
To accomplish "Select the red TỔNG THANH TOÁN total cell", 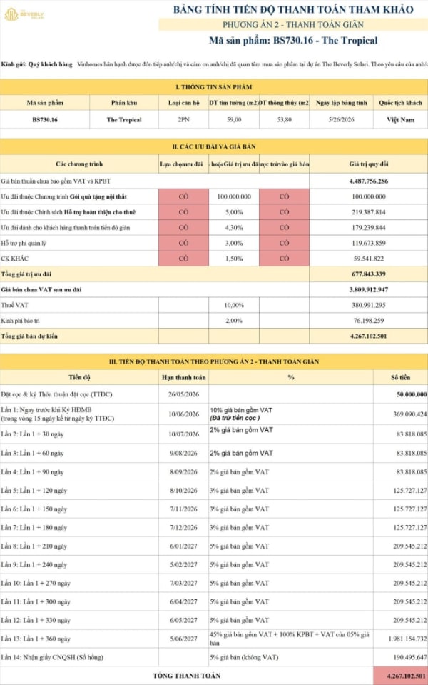I will tap(400, 676).
